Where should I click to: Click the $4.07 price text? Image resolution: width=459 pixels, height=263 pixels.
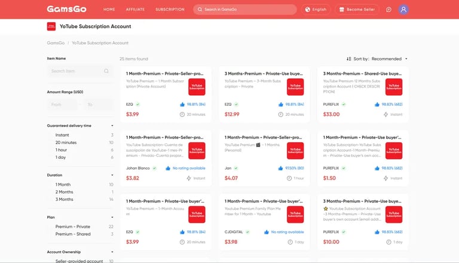[231, 178]
